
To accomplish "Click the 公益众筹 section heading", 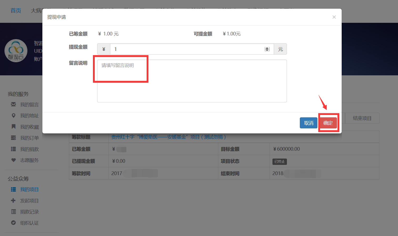I will pos(18,179).
